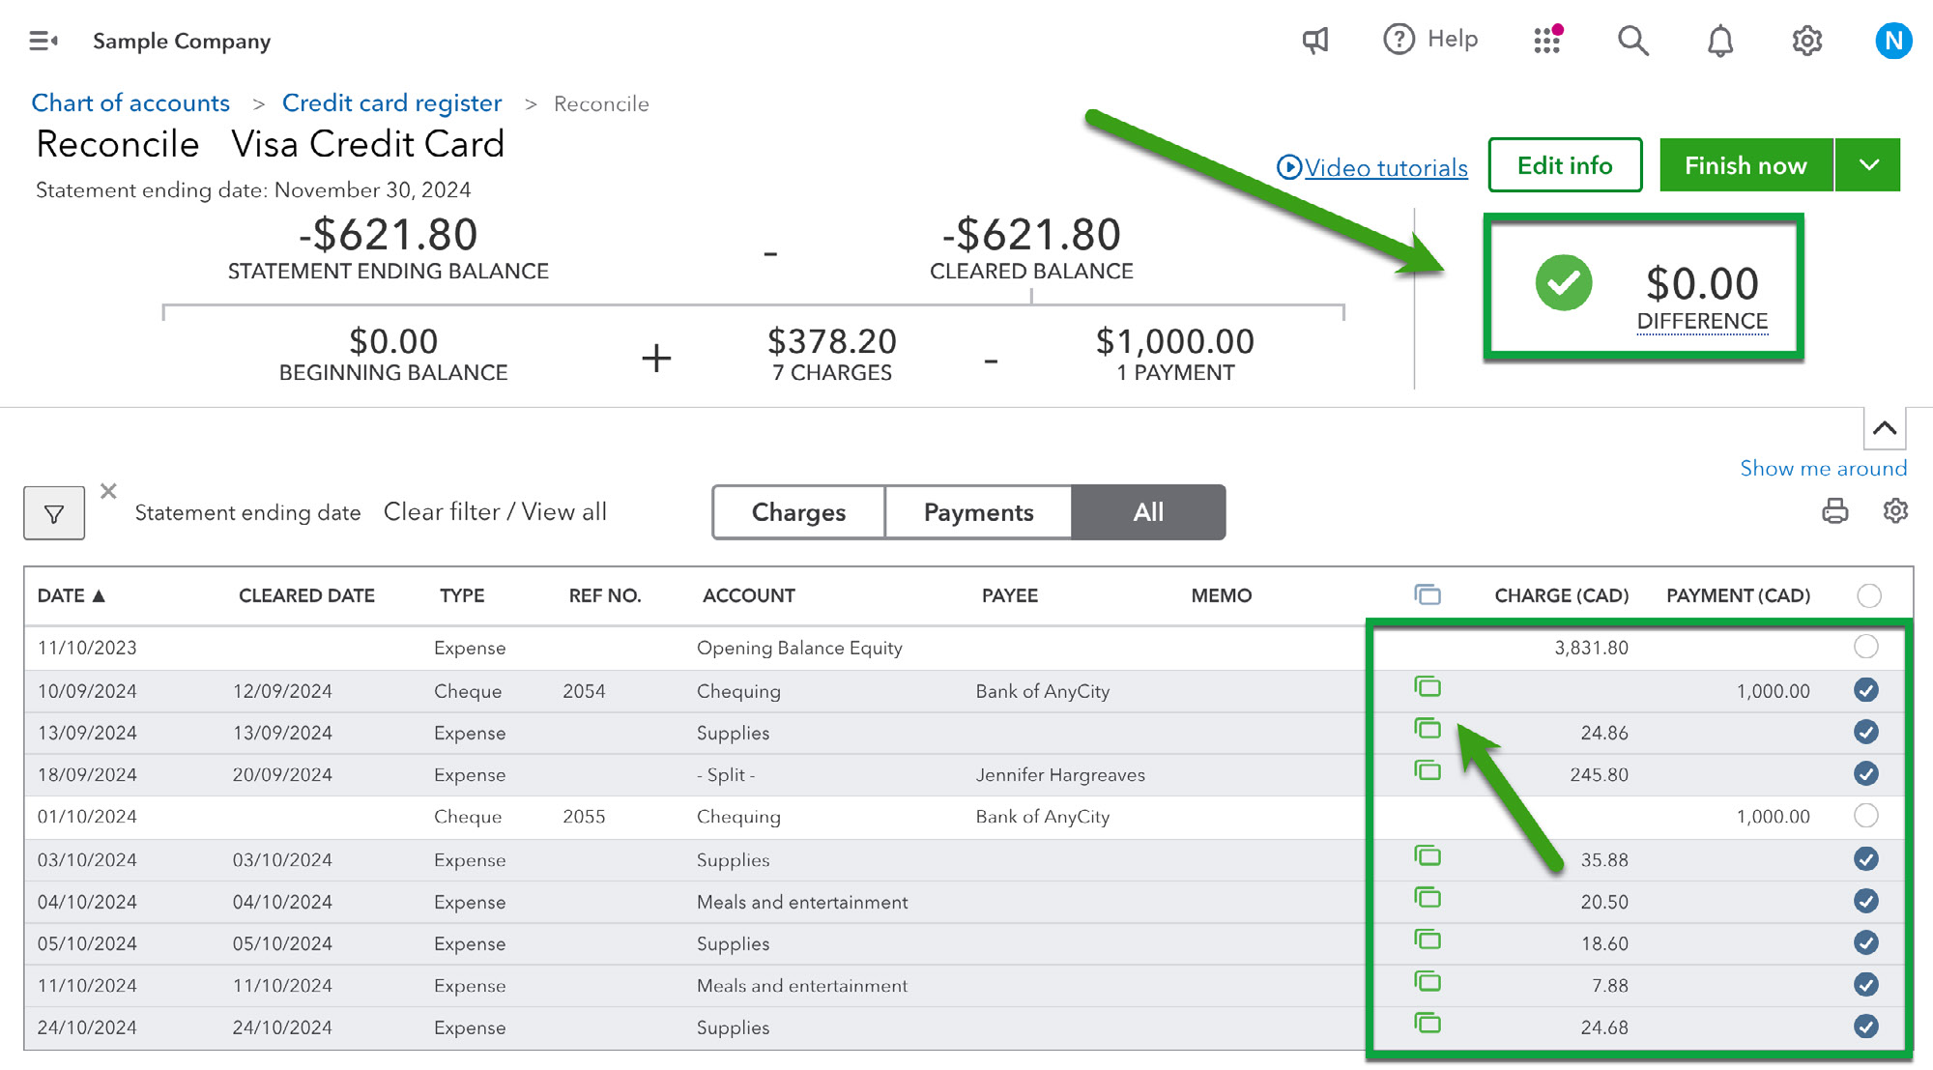
Task: Open table column settings gear
Action: [x=1895, y=510]
